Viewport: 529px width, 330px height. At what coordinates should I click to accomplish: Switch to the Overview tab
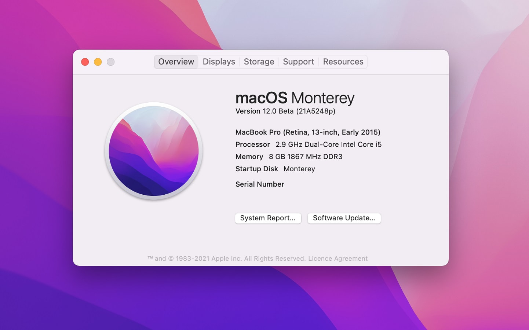point(176,62)
